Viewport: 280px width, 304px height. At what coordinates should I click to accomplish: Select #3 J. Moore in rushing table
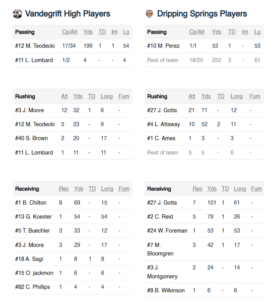(30, 110)
